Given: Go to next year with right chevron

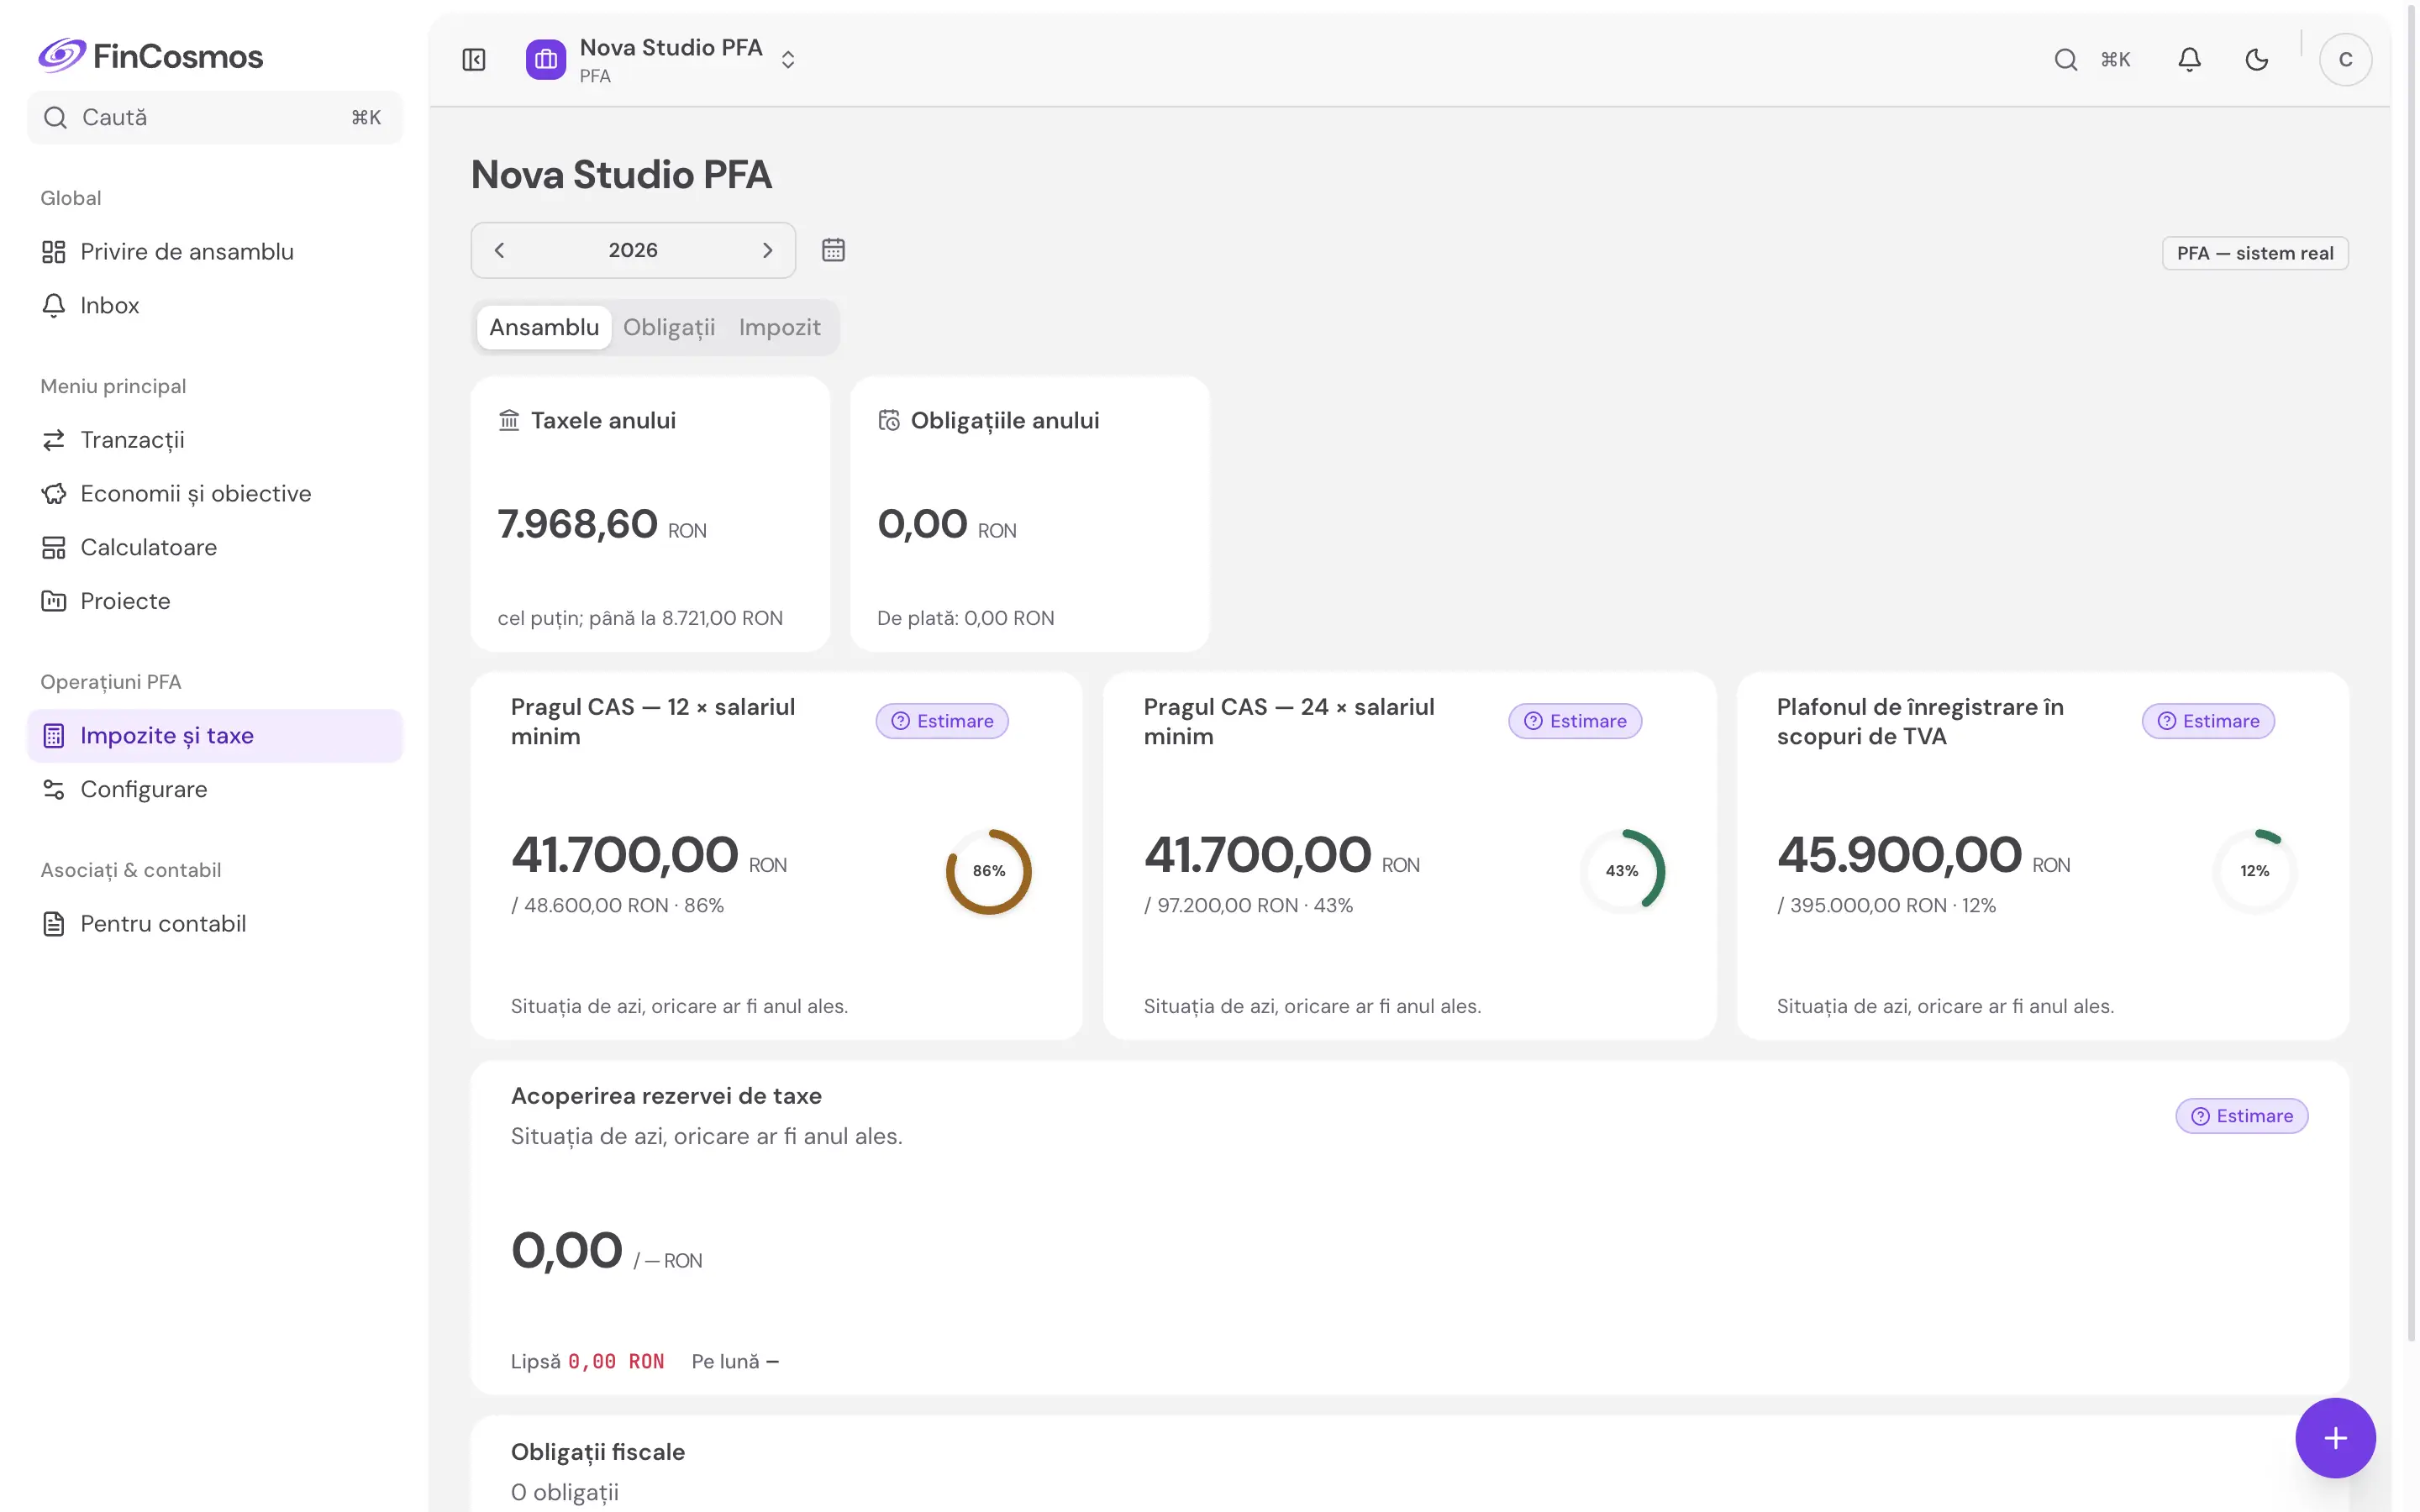Looking at the screenshot, I should 767,250.
